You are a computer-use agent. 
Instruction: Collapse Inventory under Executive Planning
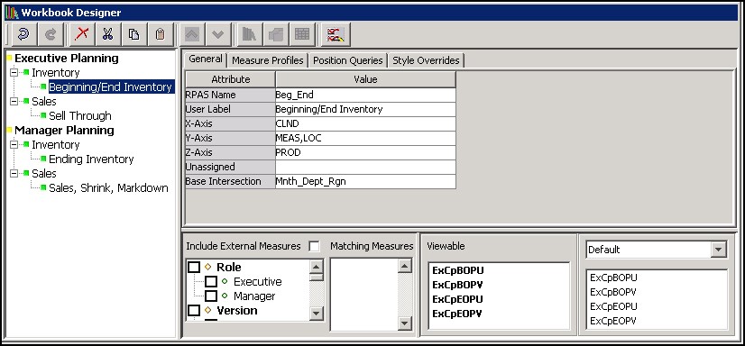click(x=14, y=73)
